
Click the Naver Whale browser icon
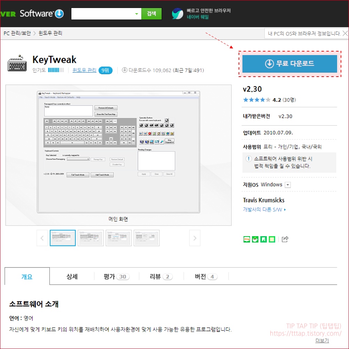[x=177, y=14]
